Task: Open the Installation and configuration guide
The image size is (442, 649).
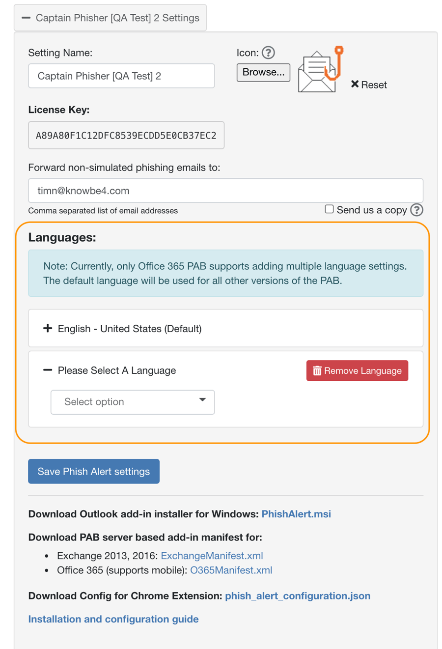Action: click(x=113, y=619)
